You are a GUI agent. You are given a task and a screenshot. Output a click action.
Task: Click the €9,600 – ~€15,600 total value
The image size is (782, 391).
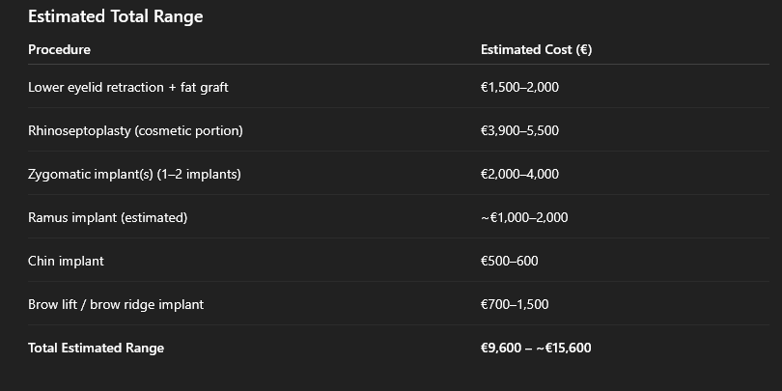pos(536,348)
